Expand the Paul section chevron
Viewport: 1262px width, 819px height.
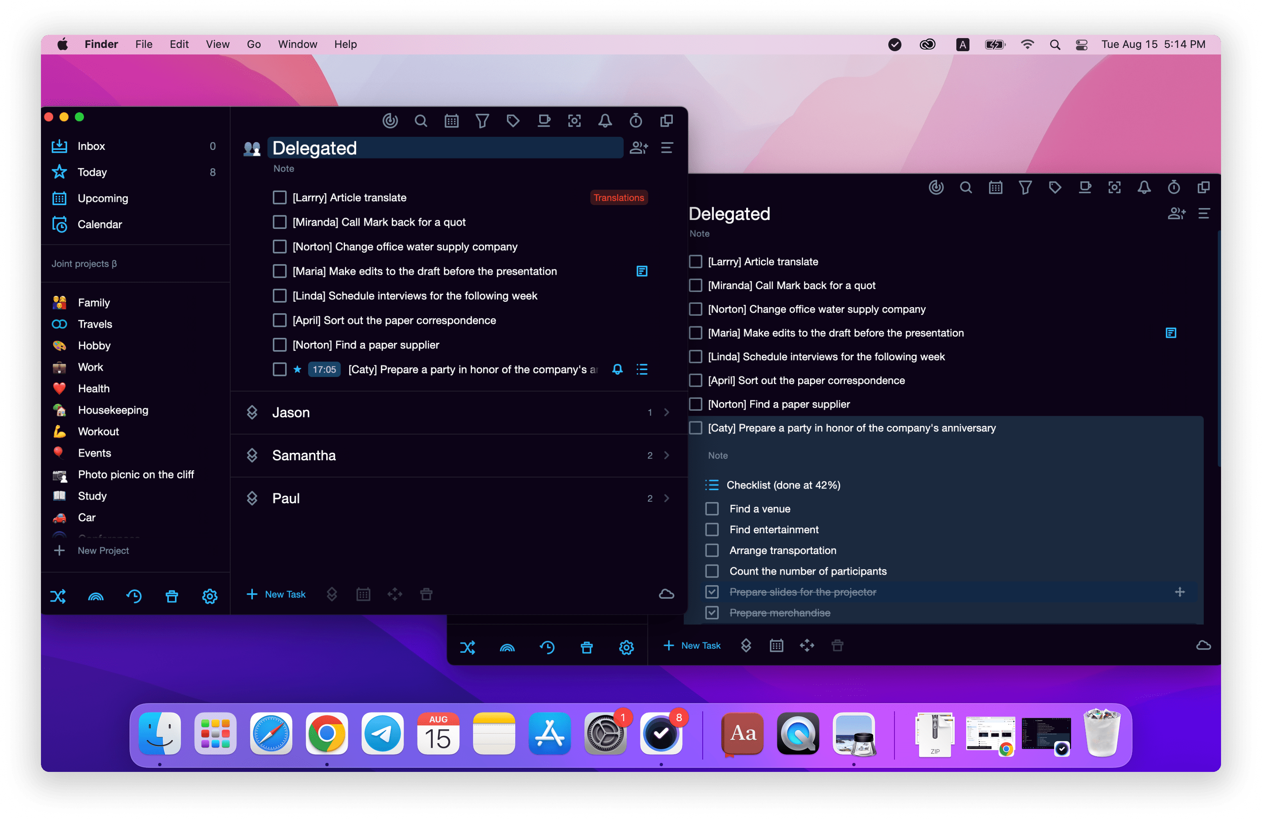click(667, 498)
